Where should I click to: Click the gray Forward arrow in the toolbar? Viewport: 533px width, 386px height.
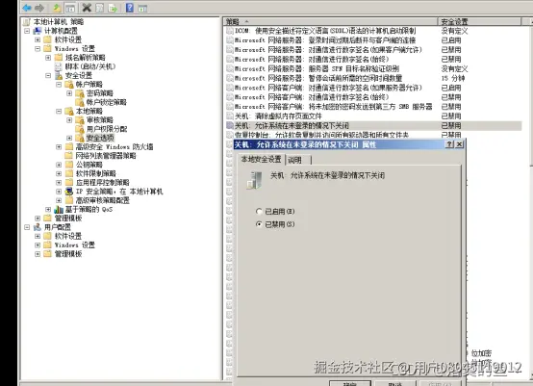point(39,8)
